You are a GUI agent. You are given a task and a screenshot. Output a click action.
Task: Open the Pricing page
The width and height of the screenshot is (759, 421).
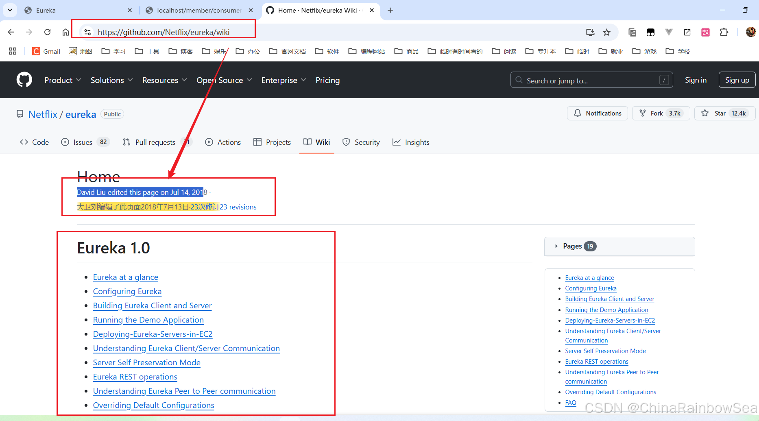(327, 80)
